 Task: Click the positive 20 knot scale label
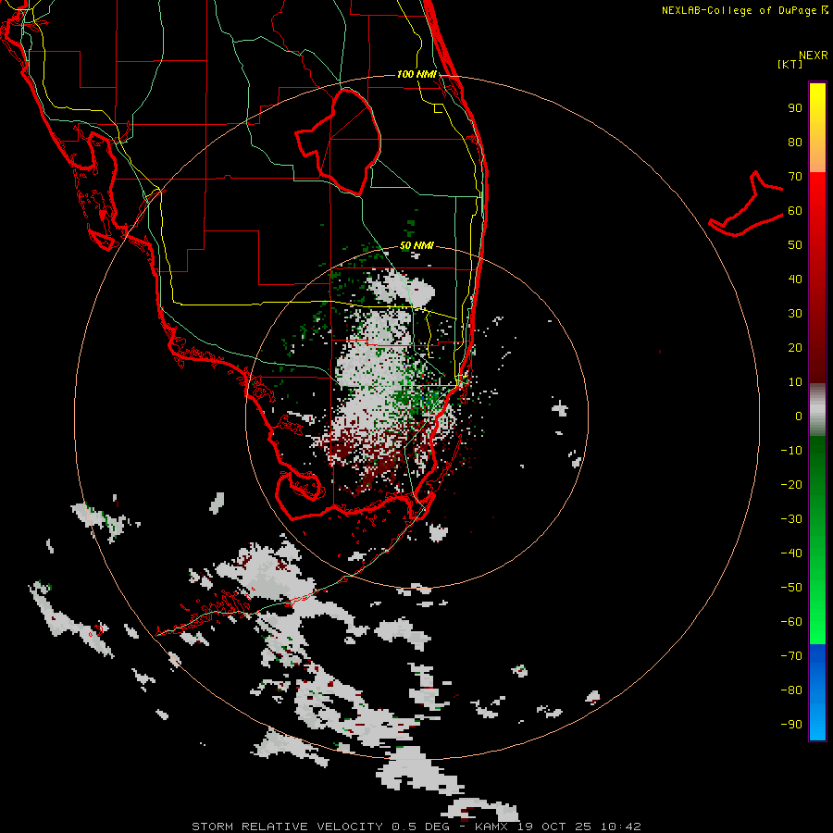coord(795,347)
